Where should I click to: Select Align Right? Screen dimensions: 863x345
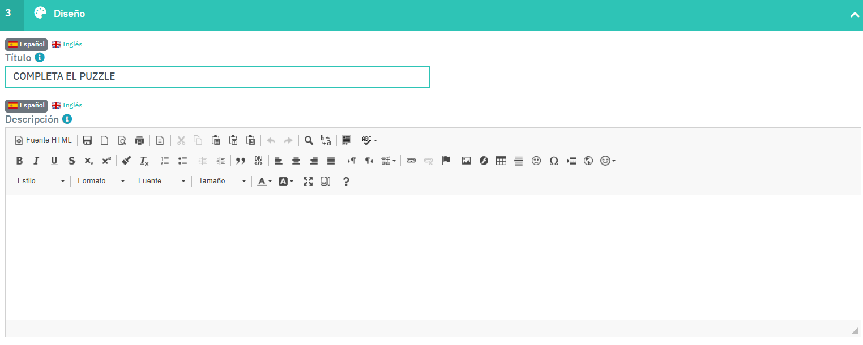click(x=314, y=161)
